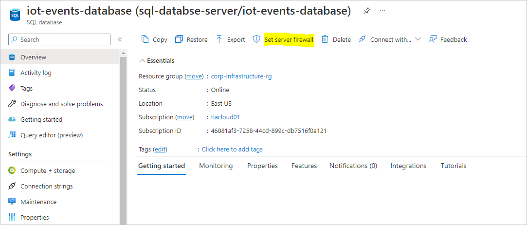Open the tiacloud01 subscription link
Viewport: 527px width, 225px height.
coord(225,117)
